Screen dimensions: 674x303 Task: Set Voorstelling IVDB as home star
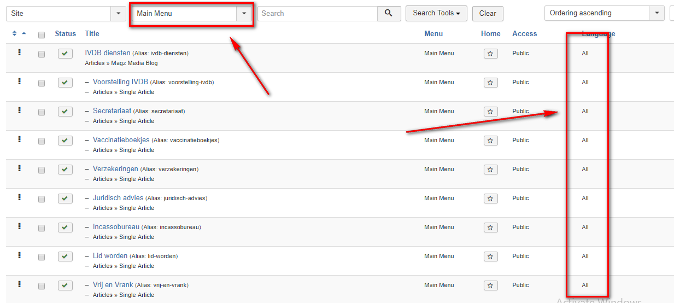tap(490, 83)
